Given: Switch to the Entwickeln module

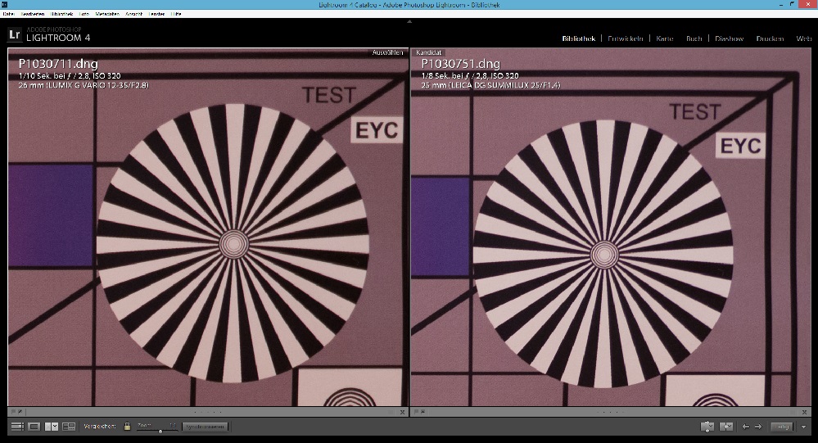Looking at the screenshot, I should tap(625, 38).
